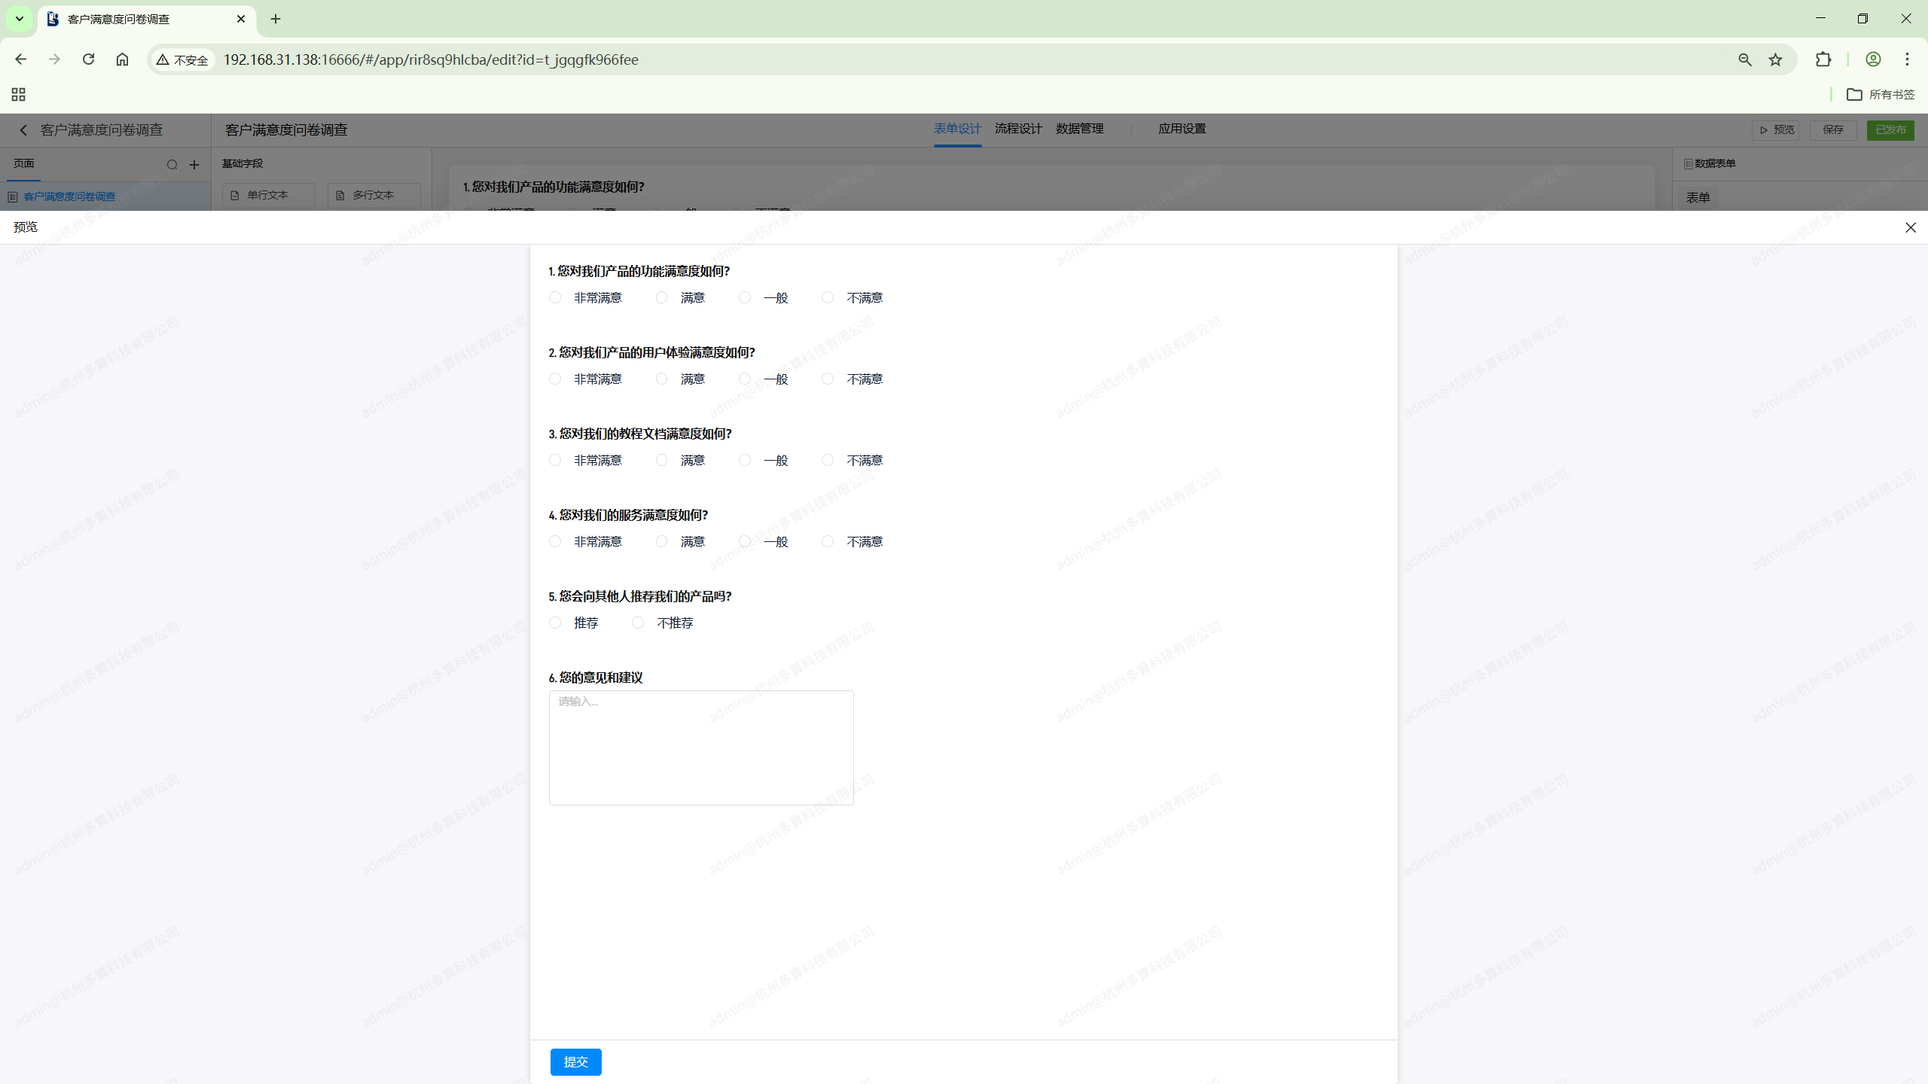Open the Chrome three-dot menu
Viewport: 1928px width, 1084px height.
(1907, 59)
